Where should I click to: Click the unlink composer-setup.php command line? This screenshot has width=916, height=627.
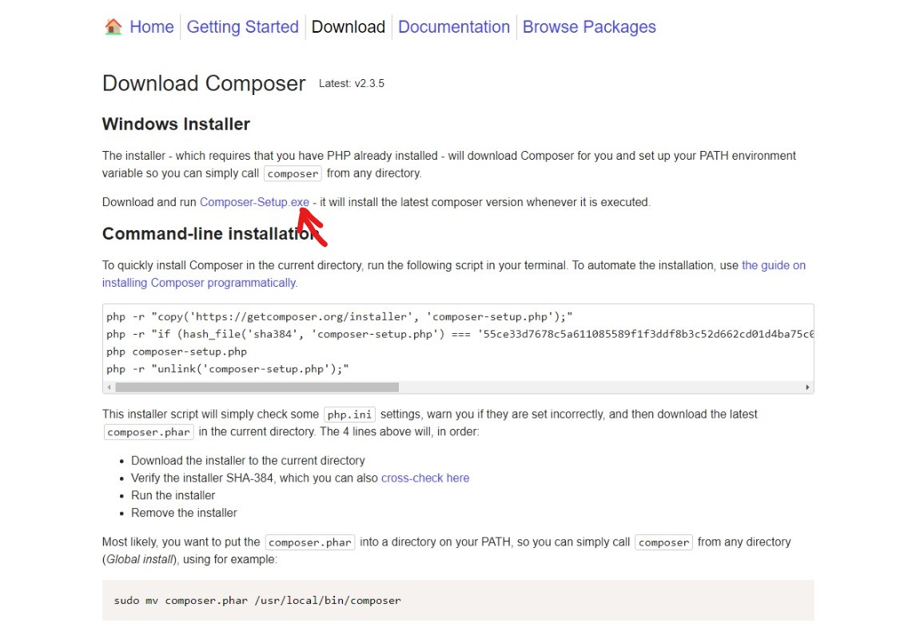227,369
